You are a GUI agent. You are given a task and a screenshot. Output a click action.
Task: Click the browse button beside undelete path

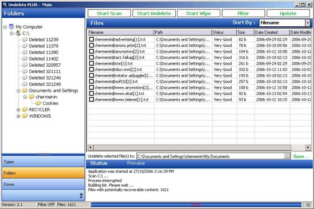coord(287,156)
